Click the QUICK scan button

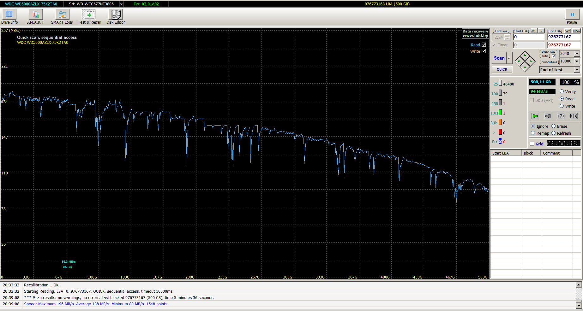(502, 69)
